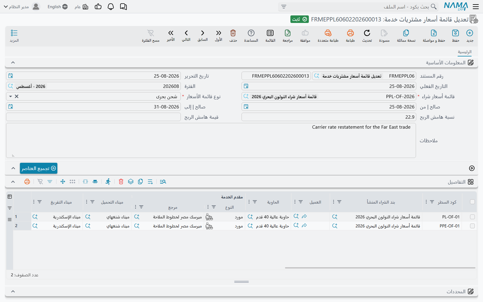The width and height of the screenshot is (483, 302).
Task: Clear نوع قائمة الأسعار with X
Action: pos(17,96)
